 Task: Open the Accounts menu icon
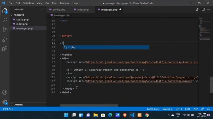point(5,93)
